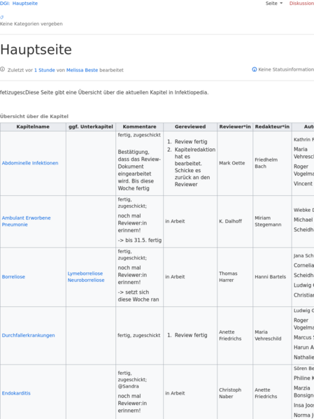Click 'Review fertig' in Abdominelle Infektionen row
Image resolution: width=314 pixels, height=419 pixels.
coord(191,142)
